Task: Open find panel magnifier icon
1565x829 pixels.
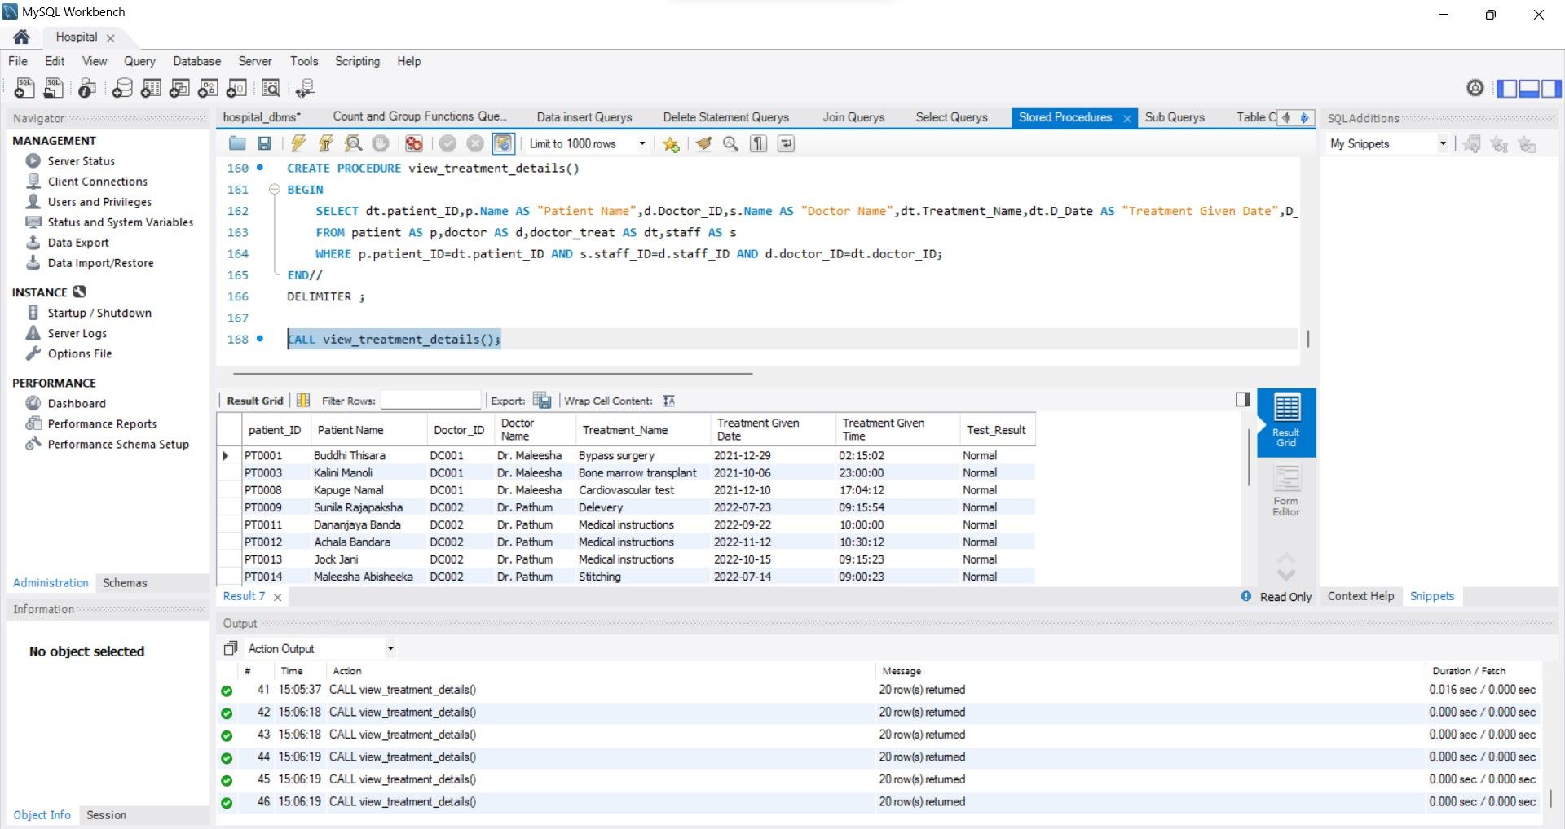Action: pyautogui.click(x=731, y=143)
